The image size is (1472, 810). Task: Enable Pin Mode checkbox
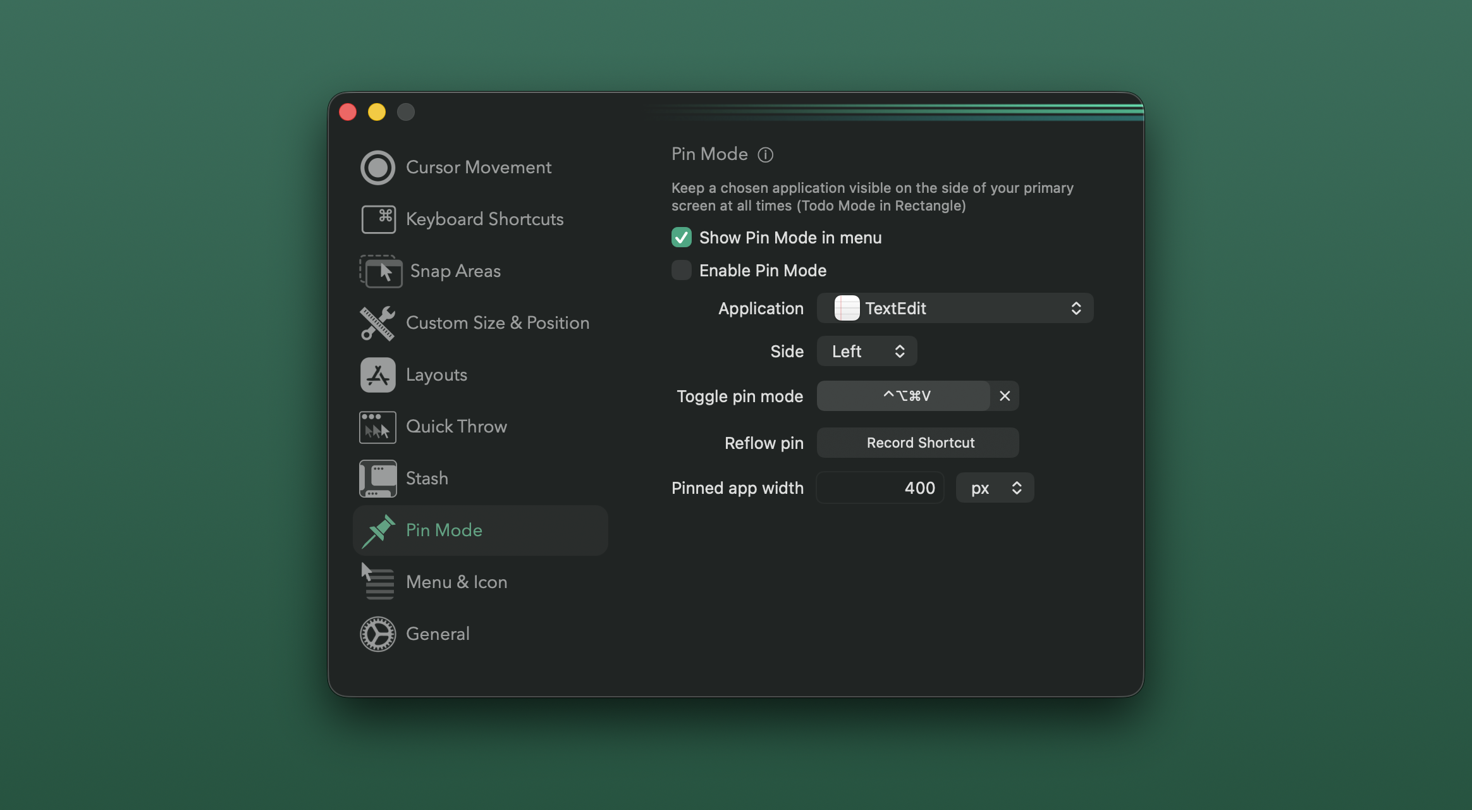[681, 270]
